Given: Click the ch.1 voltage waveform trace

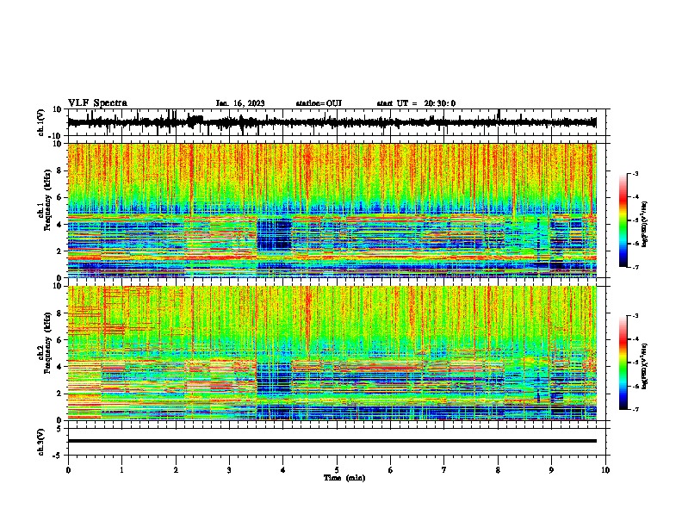Looking at the screenshot, I should pyautogui.click(x=332, y=122).
